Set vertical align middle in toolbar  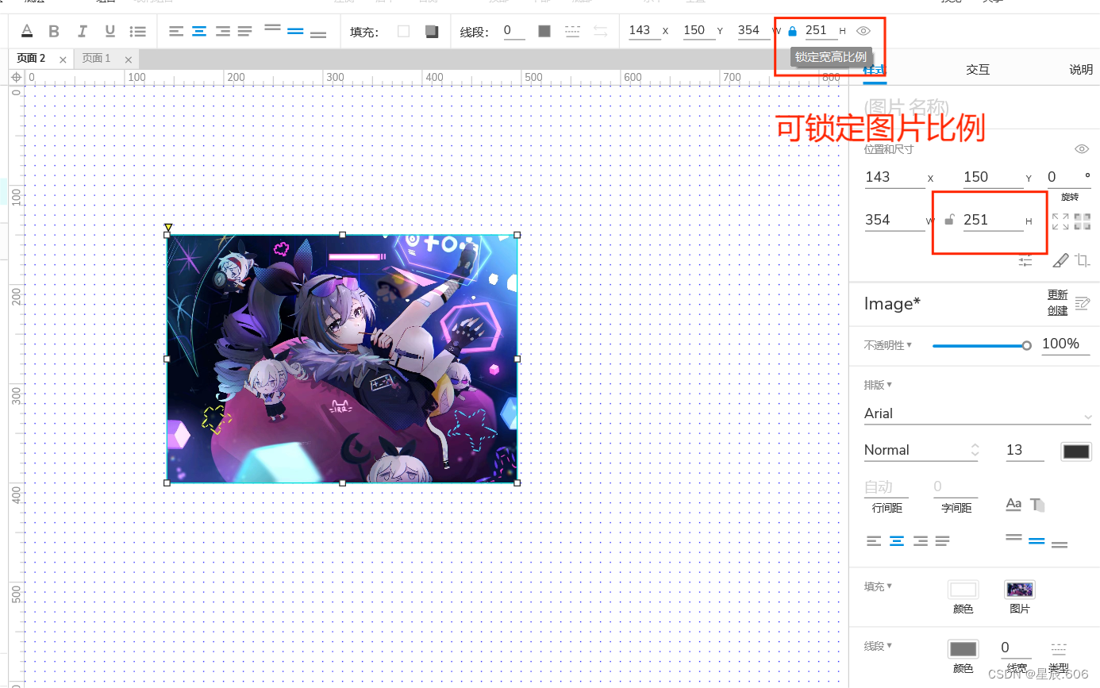295,31
